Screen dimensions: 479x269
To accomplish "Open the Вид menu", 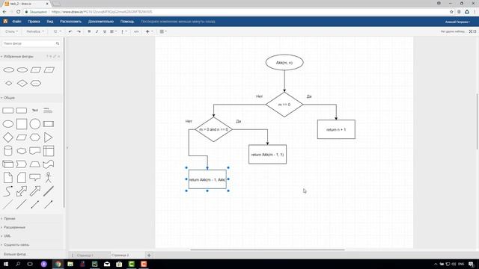I will point(50,22).
